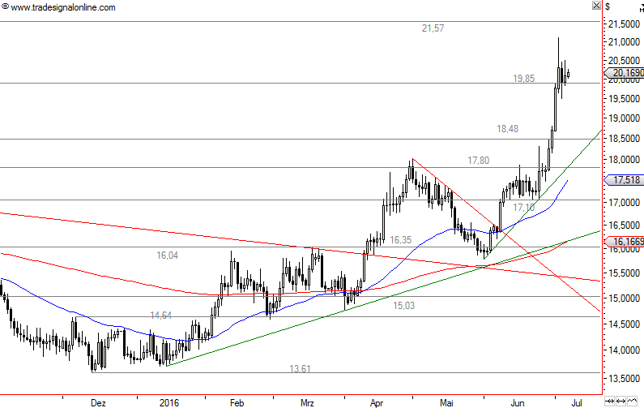Select the 21,57 resistance level label

[433, 28]
